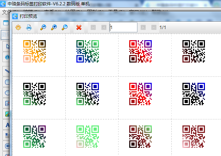Select the red-purple QR code in first row

coord(140,51)
